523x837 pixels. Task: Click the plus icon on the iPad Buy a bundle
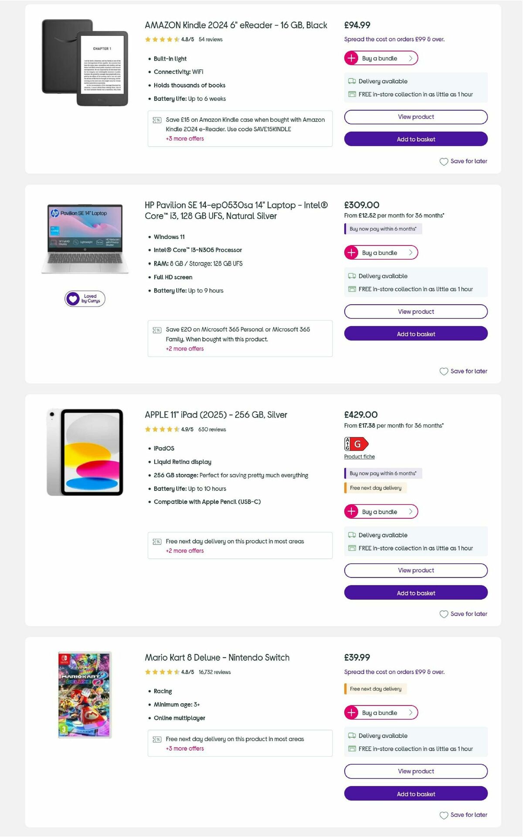pos(352,511)
